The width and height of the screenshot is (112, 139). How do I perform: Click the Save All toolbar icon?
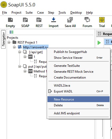(70, 20)
